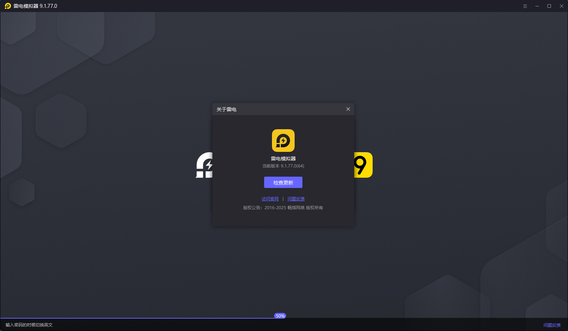Open the 访问官网 official website link
568x331 pixels.
(x=270, y=199)
